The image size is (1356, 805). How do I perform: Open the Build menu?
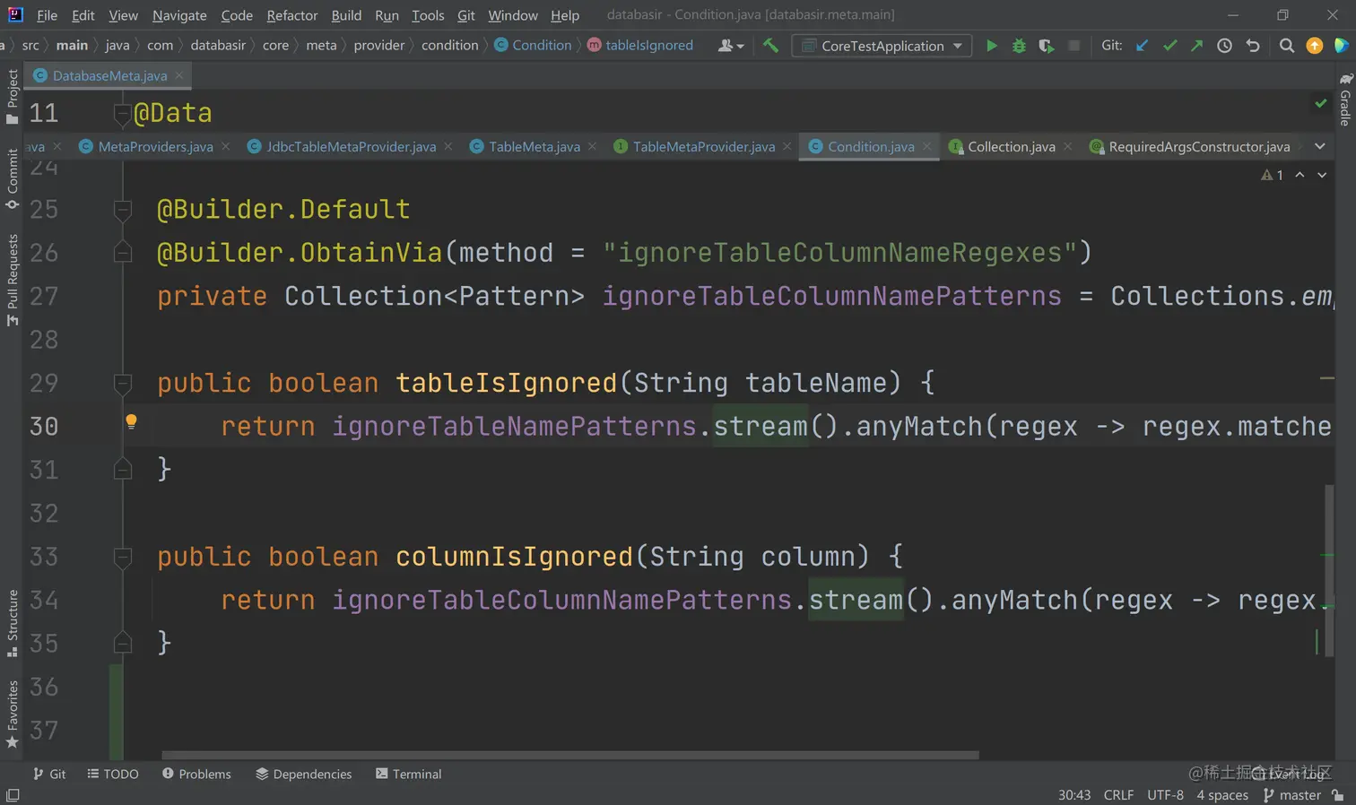[346, 15]
